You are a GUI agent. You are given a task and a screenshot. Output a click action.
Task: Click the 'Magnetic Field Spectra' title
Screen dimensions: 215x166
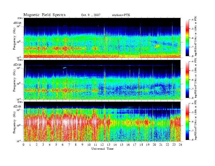pos(45,15)
